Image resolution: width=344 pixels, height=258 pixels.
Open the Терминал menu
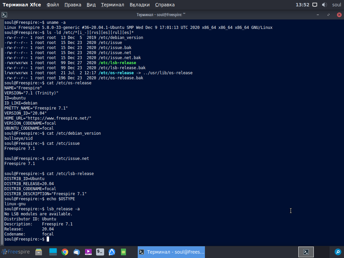click(x=113, y=5)
